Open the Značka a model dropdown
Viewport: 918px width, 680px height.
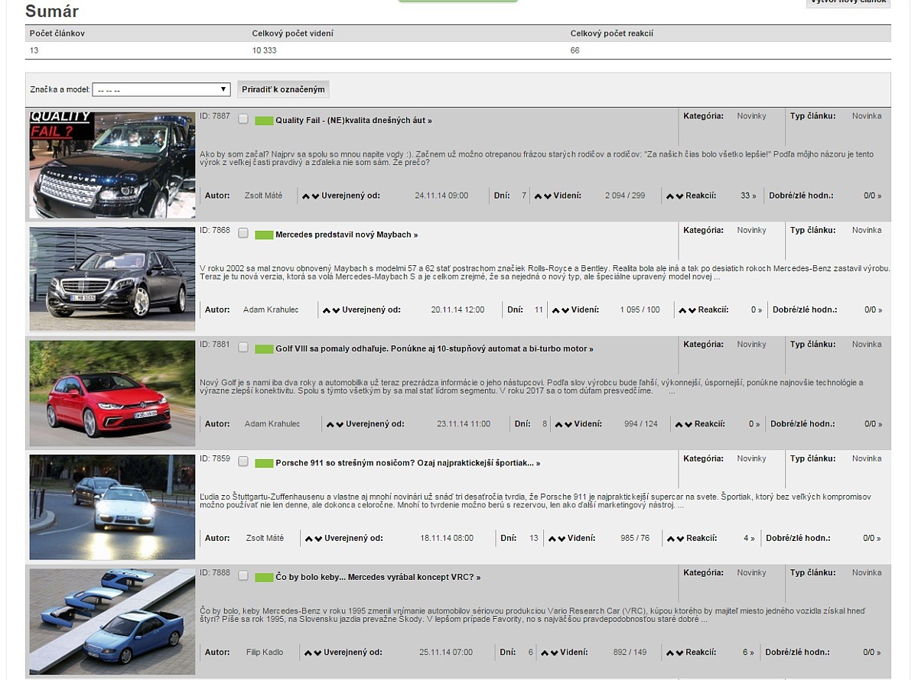coord(161,89)
